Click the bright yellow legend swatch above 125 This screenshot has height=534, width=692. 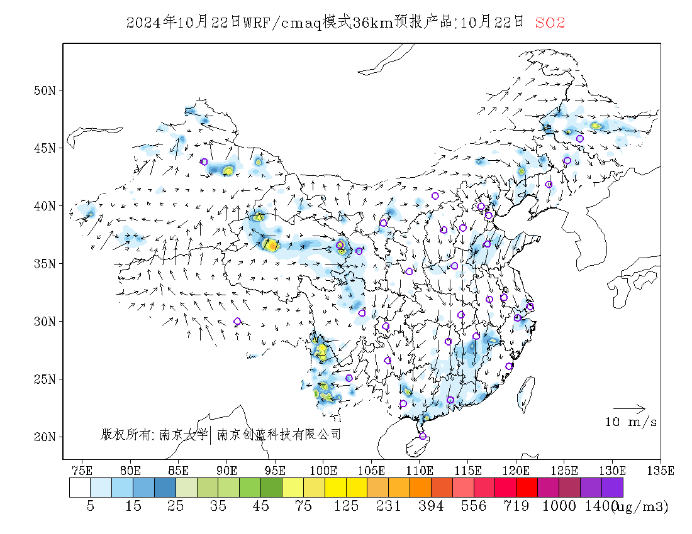[x=335, y=488]
